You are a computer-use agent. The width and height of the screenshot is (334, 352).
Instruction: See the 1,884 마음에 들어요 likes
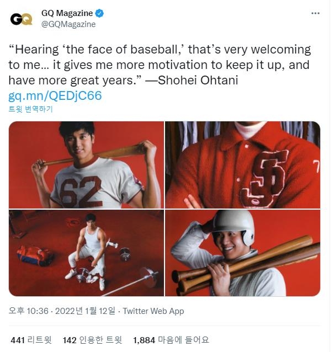point(171,340)
